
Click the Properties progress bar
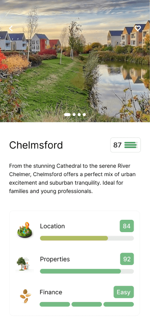[87, 271]
